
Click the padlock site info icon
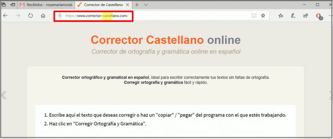pos(60,15)
